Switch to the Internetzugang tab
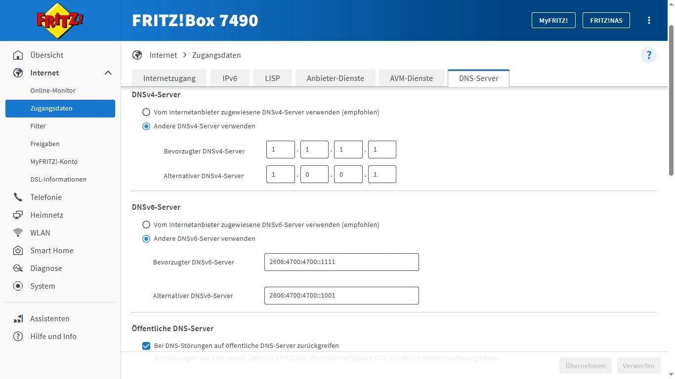 169,78
